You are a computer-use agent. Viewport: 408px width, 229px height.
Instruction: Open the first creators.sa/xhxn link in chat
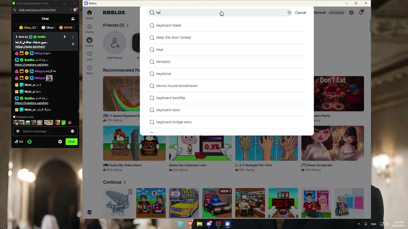pos(32,65)
